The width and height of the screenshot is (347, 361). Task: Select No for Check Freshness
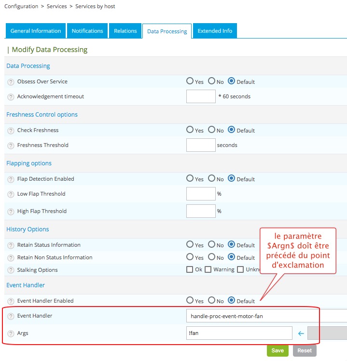coord(211,130)
